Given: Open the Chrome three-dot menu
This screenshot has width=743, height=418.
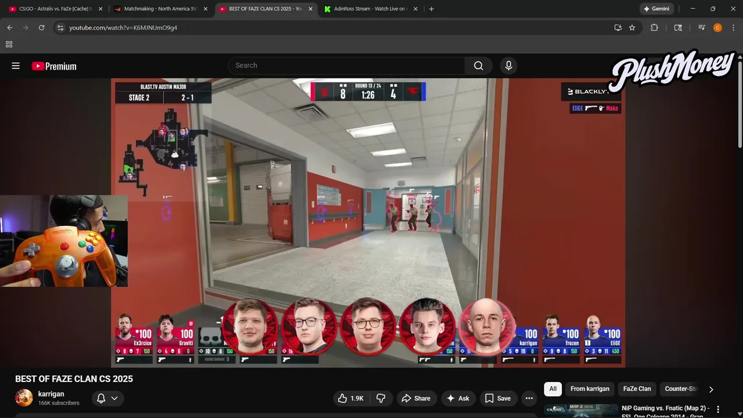Looking at the screenshot, I should point(734,27).
